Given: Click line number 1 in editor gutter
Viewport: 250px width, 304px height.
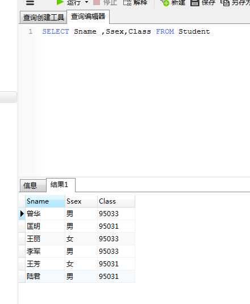Looking at the screenshot, I should coord(30,31).
